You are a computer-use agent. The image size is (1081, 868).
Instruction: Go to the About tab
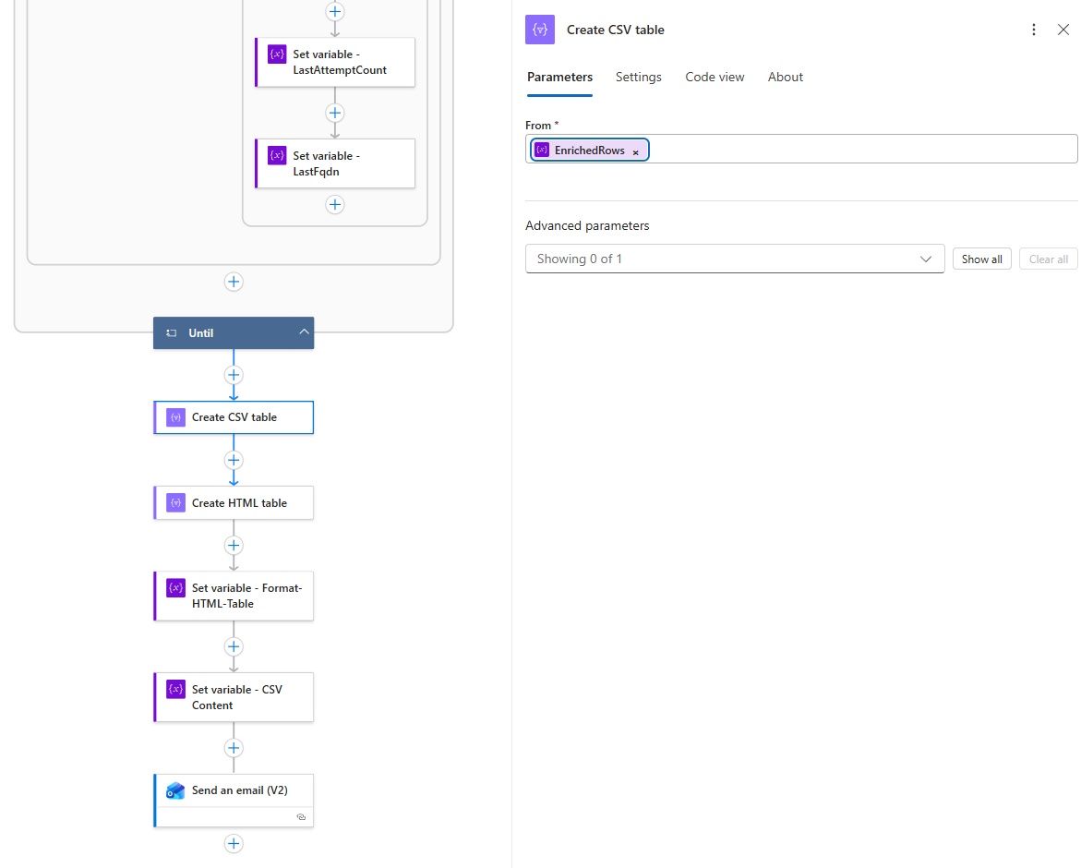[785, 77]
